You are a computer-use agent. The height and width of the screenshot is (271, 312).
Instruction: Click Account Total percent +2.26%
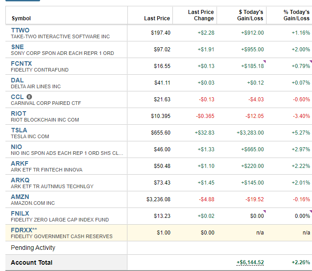301,262
